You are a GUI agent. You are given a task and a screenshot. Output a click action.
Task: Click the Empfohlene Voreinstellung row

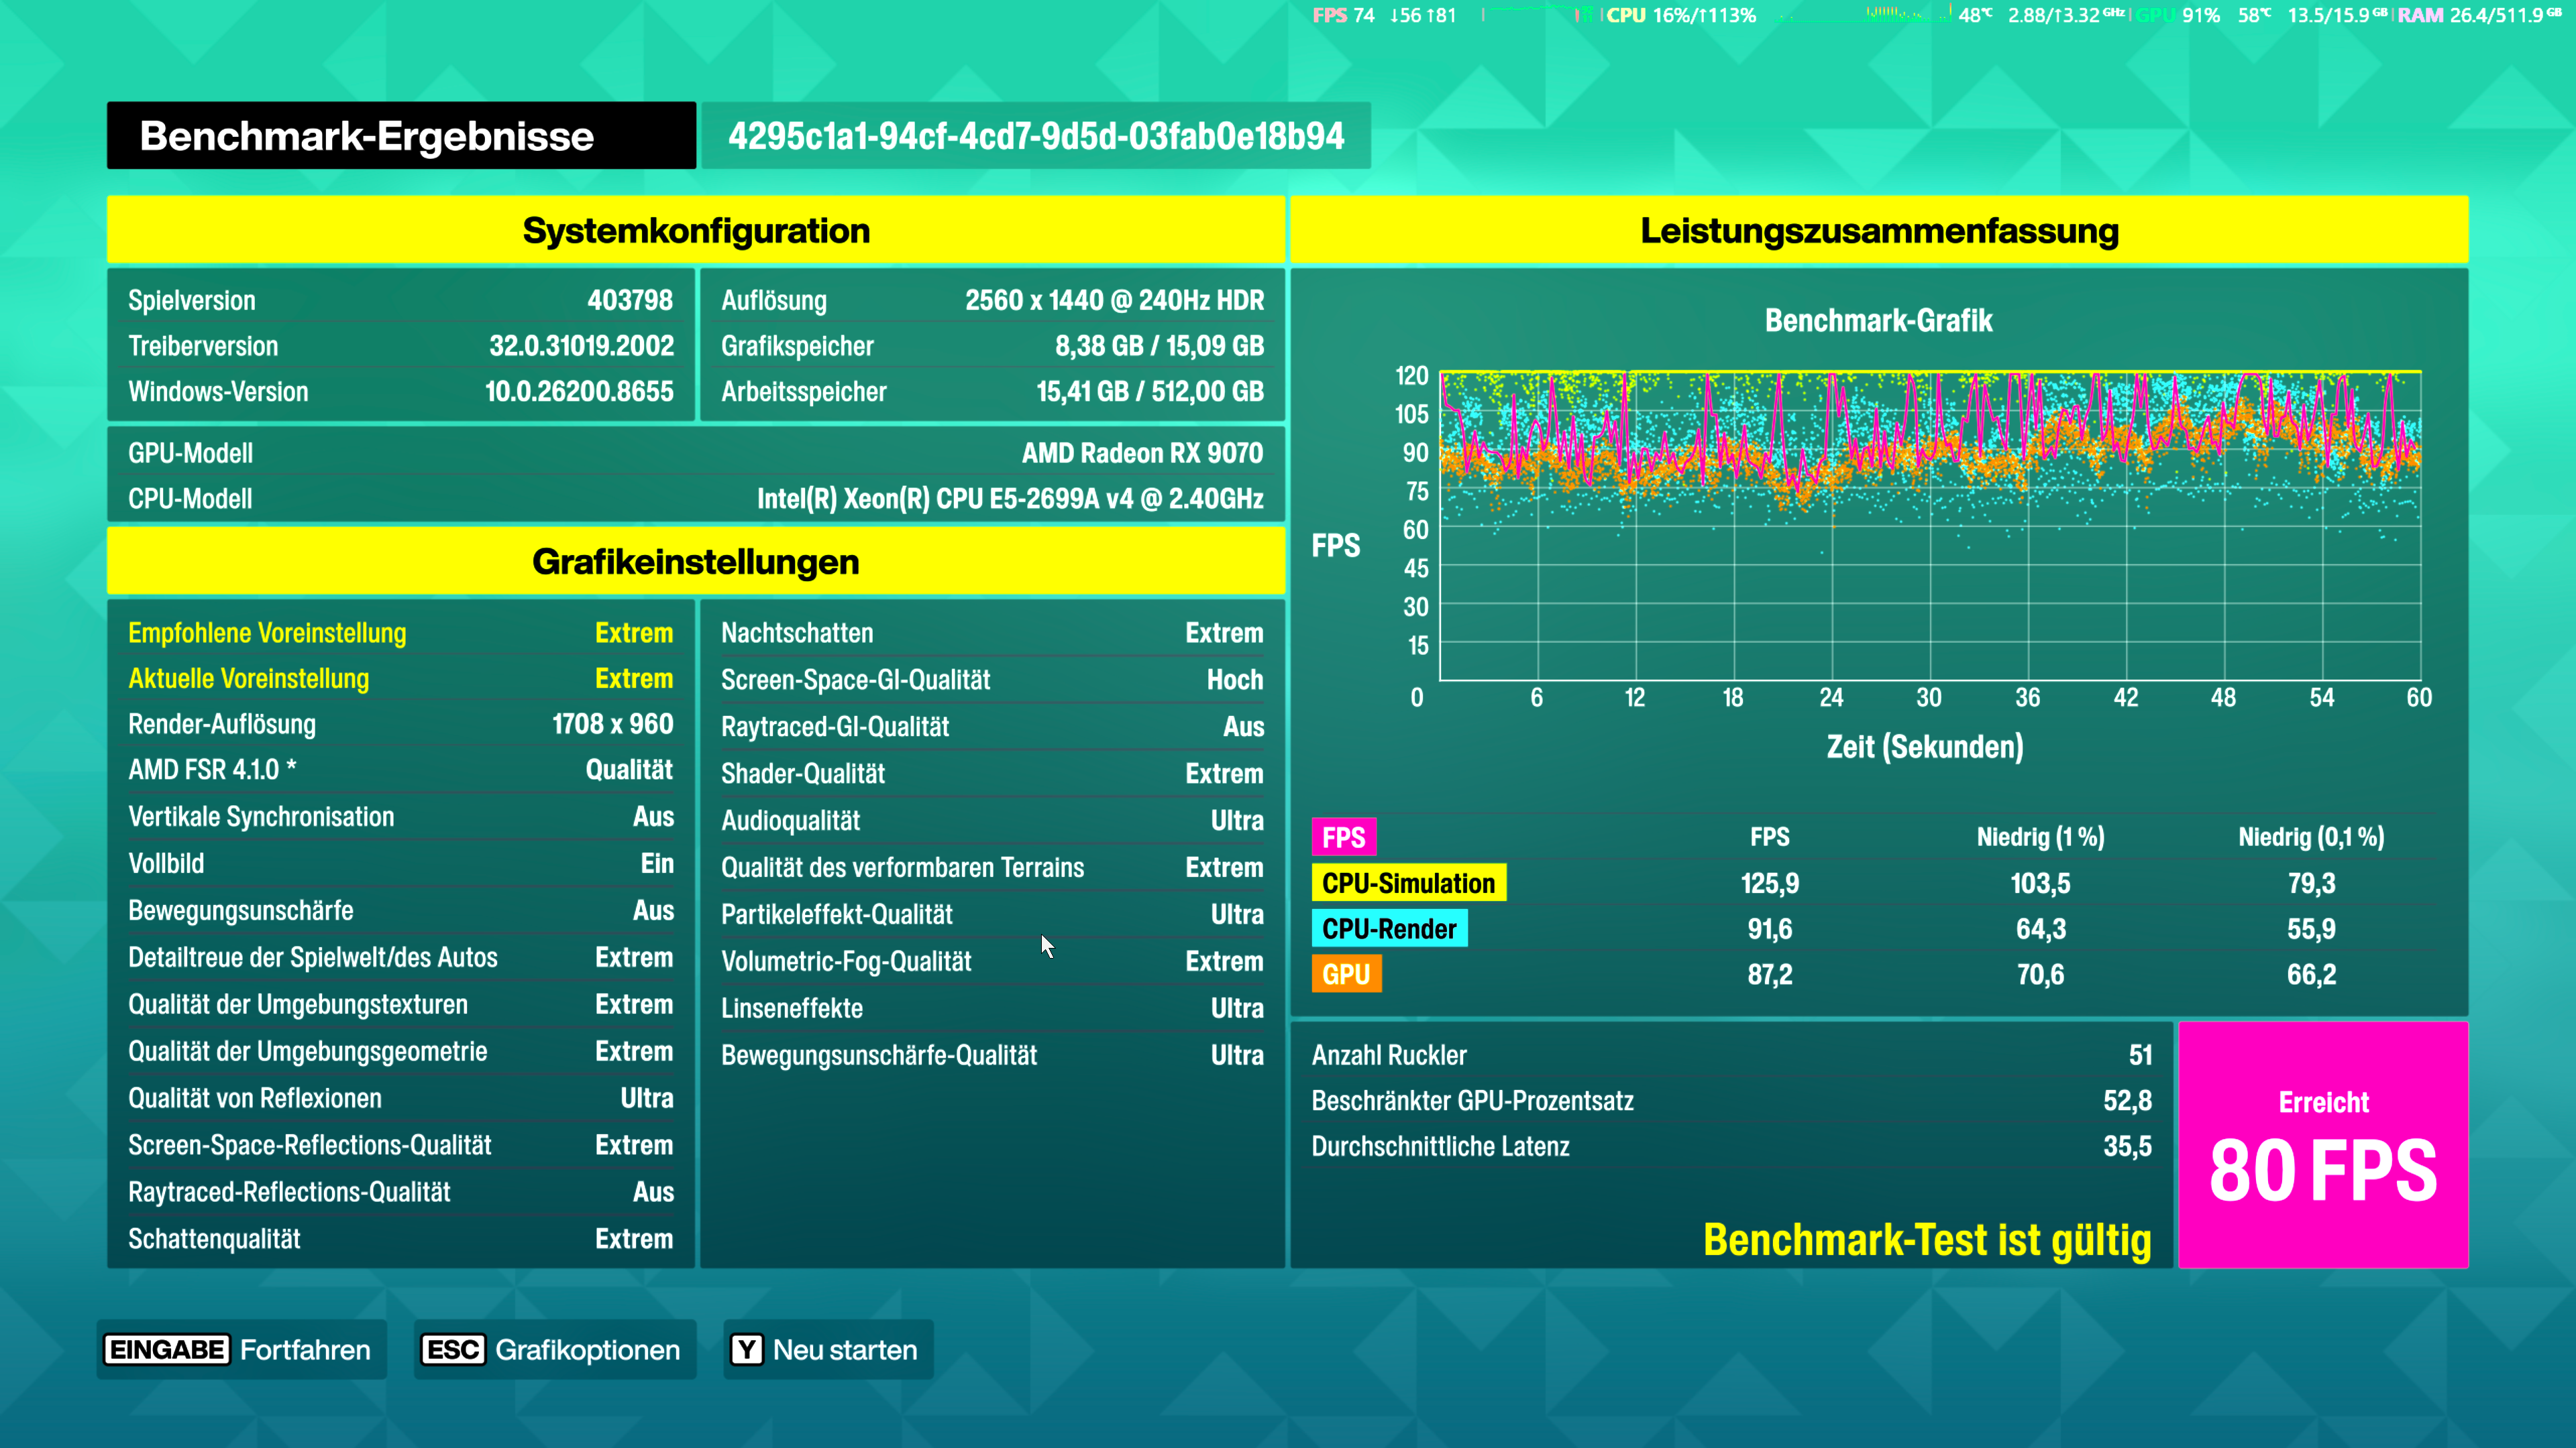[401, 633]
